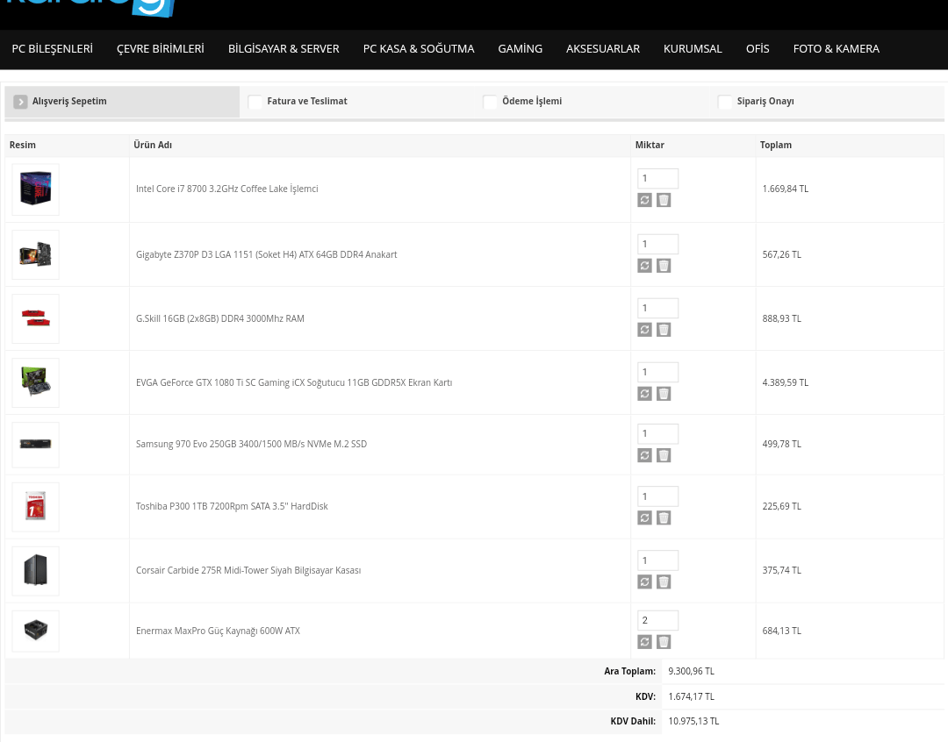This screenshot has width=948, height=742.
Task: Click the arrow icon beside Alışveriş Sepetim
Action: [x=20, y=102]
